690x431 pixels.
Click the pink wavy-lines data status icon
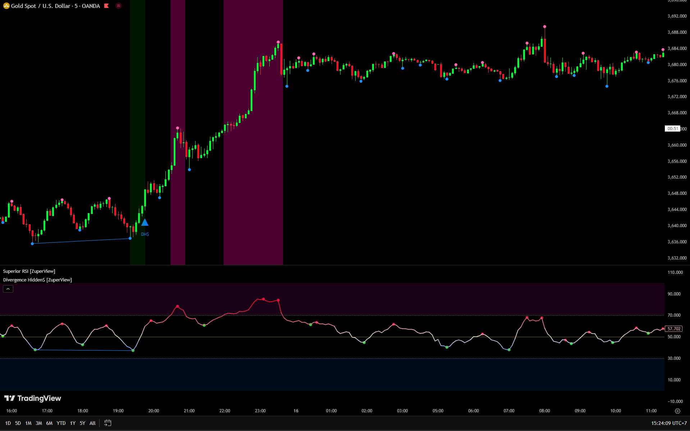pyautogui.click(x=119, y=6)
